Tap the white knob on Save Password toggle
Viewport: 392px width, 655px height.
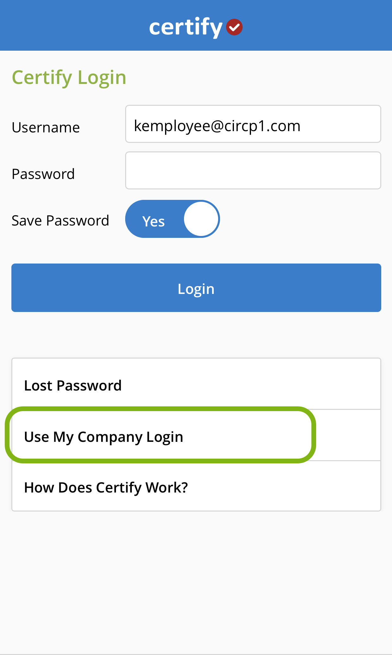click(x=201, y=219)
